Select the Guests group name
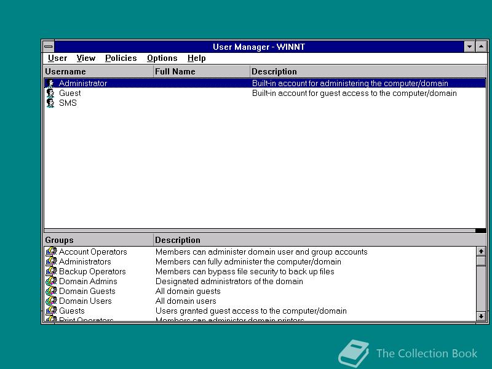Image resolution: width=492 pixels, height=369 pixels. [71, 311]
